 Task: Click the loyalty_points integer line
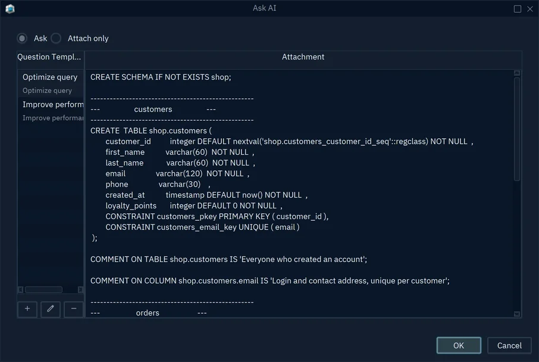pos(194,205)
